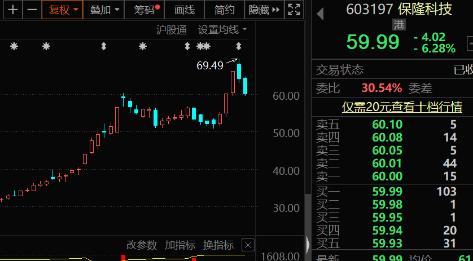This screenshot has width=473, height=261.
Task: Toggle 简约 simple mode
Action: pos(225,10)
